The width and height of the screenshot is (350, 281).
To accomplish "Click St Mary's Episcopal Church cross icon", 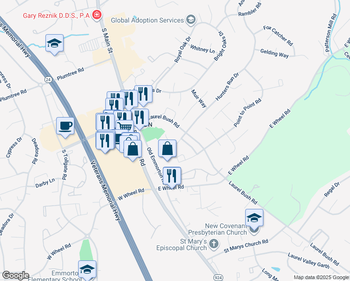I will point(214,244).
